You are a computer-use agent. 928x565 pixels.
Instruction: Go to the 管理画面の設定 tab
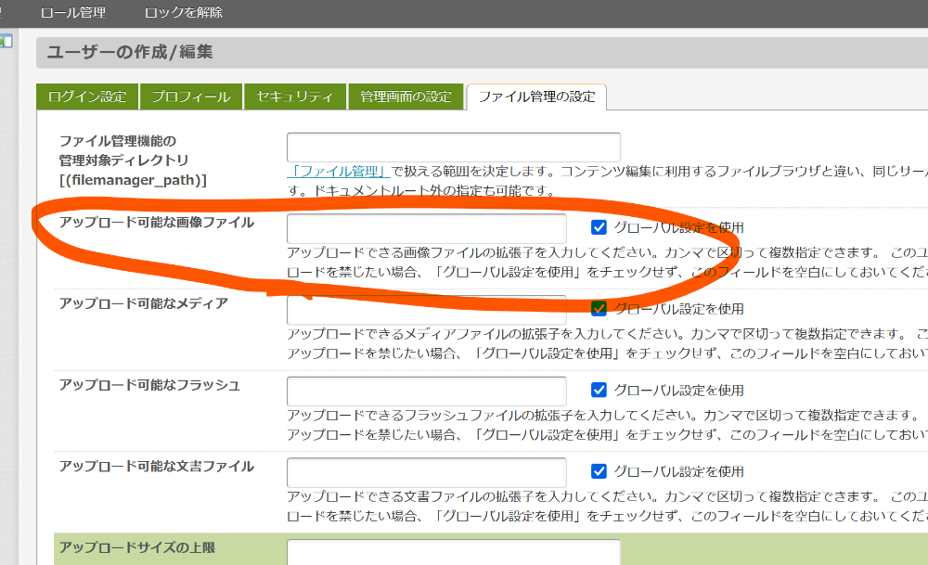(406, 96)
